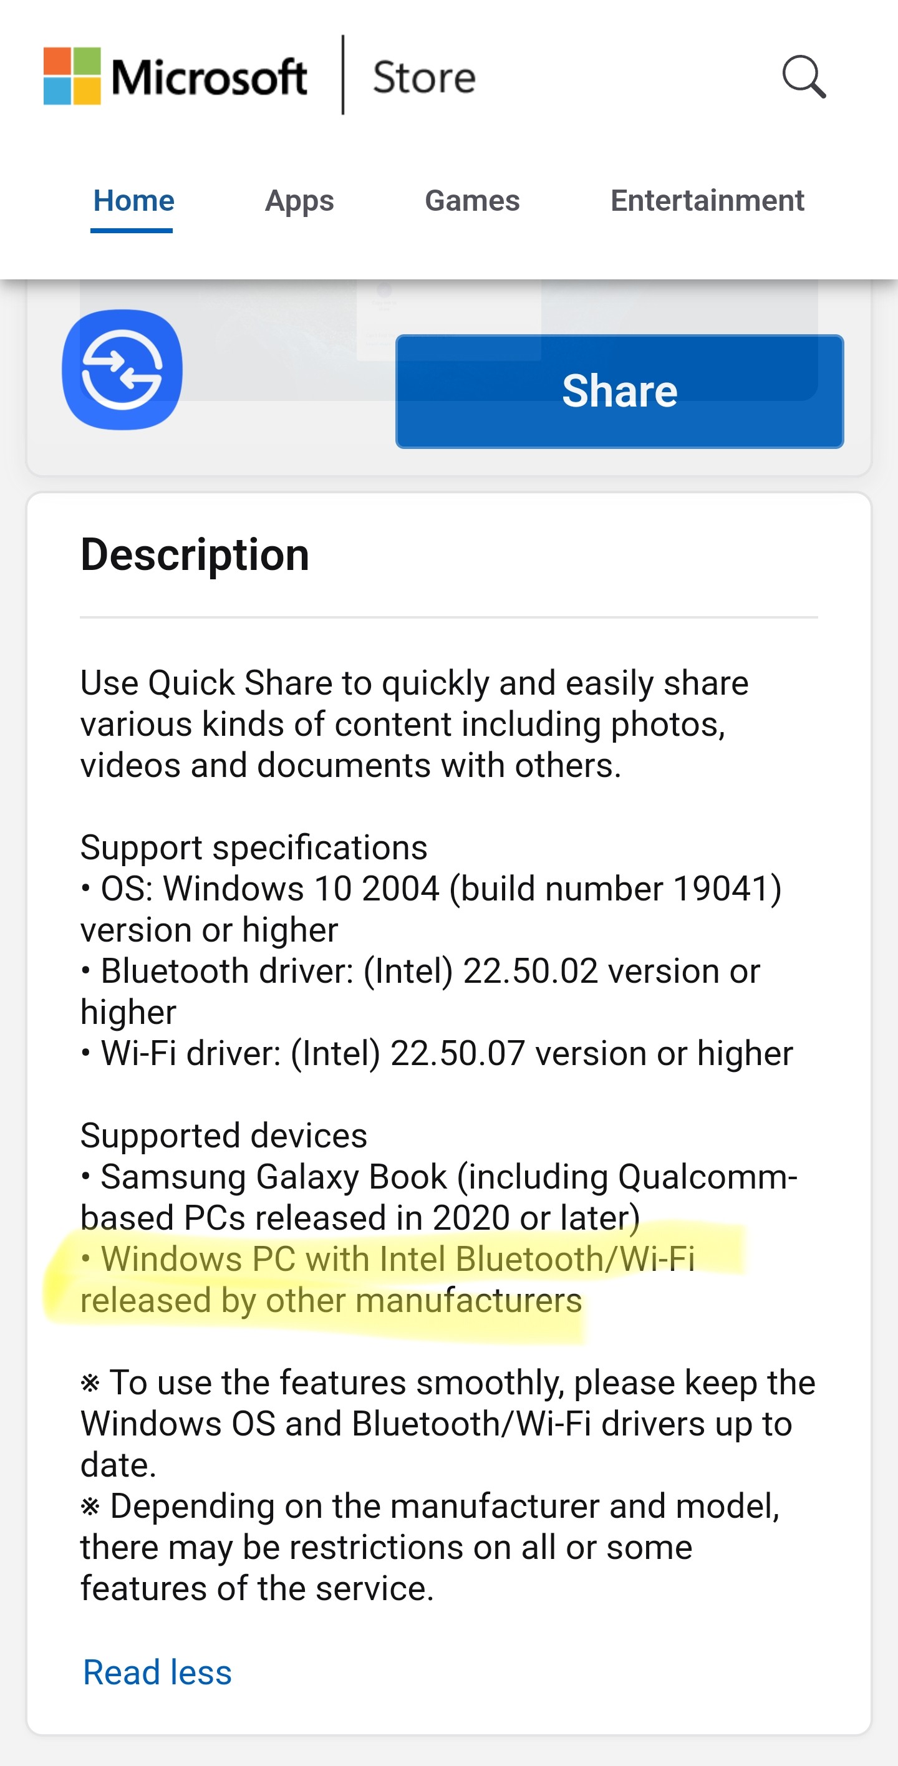Collapse description with Read less
Viewport: 898px width, 1766px height.
157,1672
